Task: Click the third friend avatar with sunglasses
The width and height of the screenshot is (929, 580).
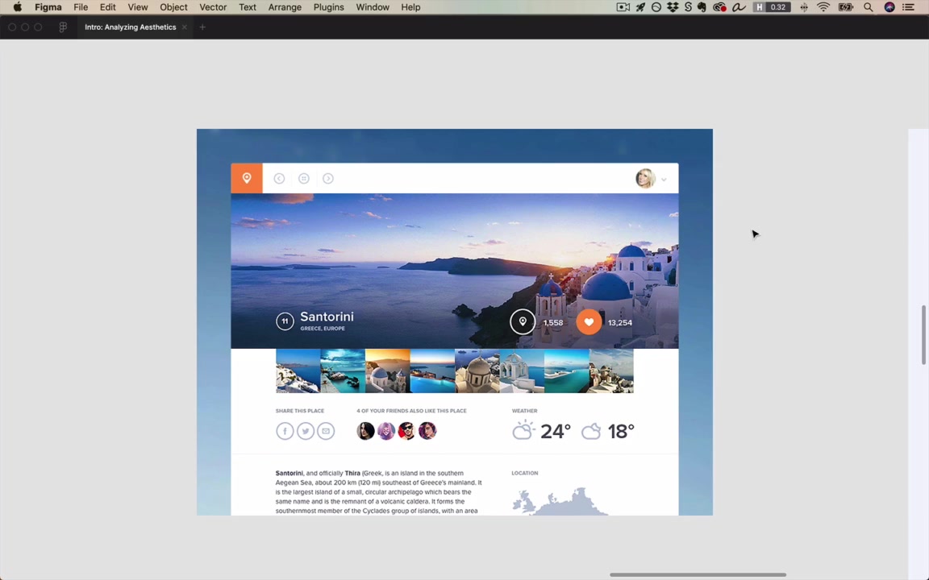Action: (406, 430)
